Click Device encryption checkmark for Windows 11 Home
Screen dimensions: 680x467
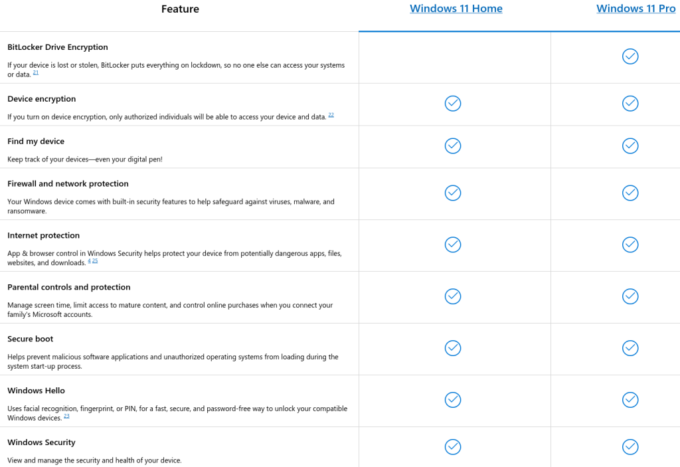pos(453,103)
